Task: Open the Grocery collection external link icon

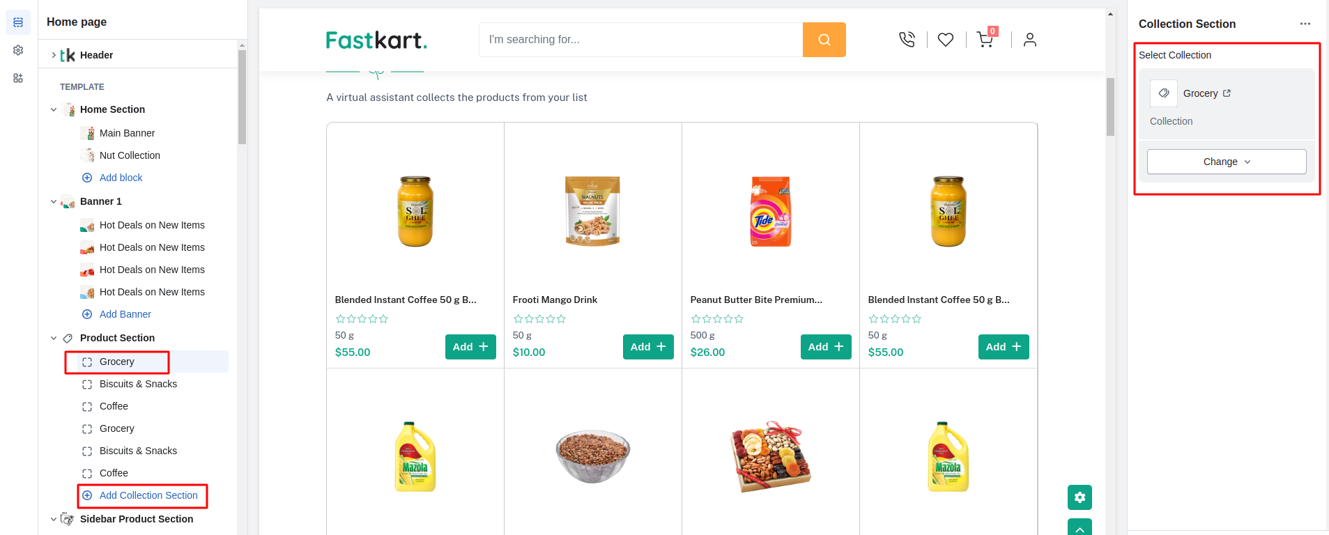Action: click(1227, 93)
